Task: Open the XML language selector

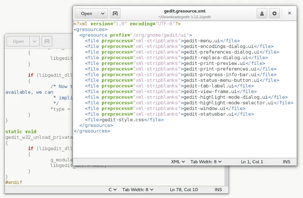Action: point(178,162)
